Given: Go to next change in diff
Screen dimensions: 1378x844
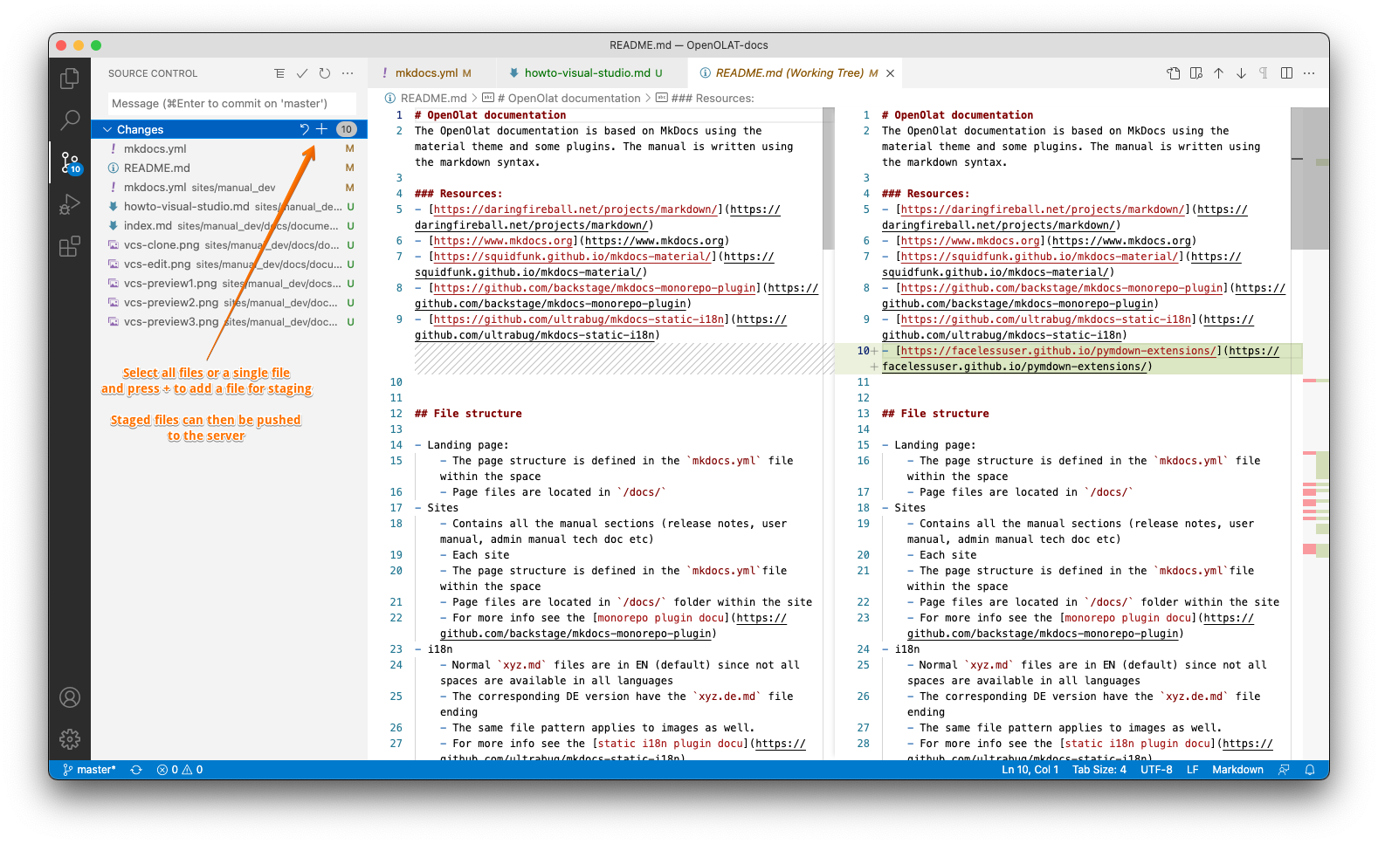Looking at the screenshot, I should tap(1241, 73).
